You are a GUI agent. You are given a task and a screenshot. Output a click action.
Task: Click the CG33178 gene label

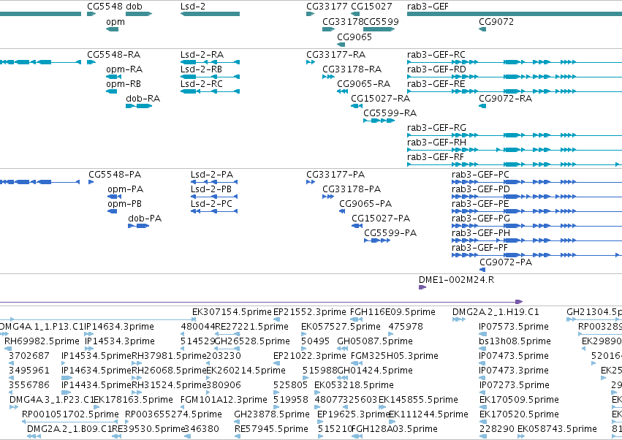pos(342,21)
